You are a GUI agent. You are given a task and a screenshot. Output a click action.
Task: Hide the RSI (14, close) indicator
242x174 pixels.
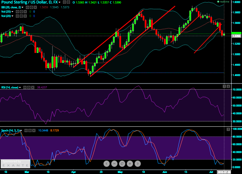[25, 87]
